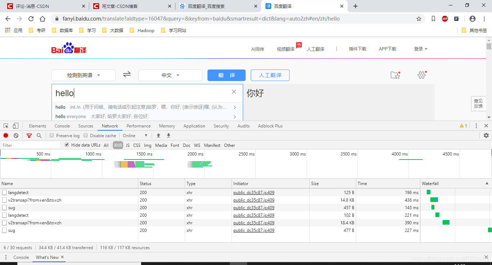Click the blue 翻译 translate button
492x265 pixels.
pyautogui.click(x=227, y=75)
